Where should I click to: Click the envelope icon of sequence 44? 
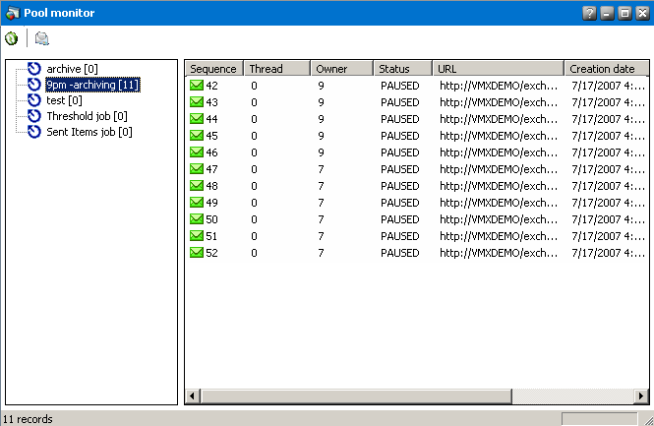pos(197,118)
